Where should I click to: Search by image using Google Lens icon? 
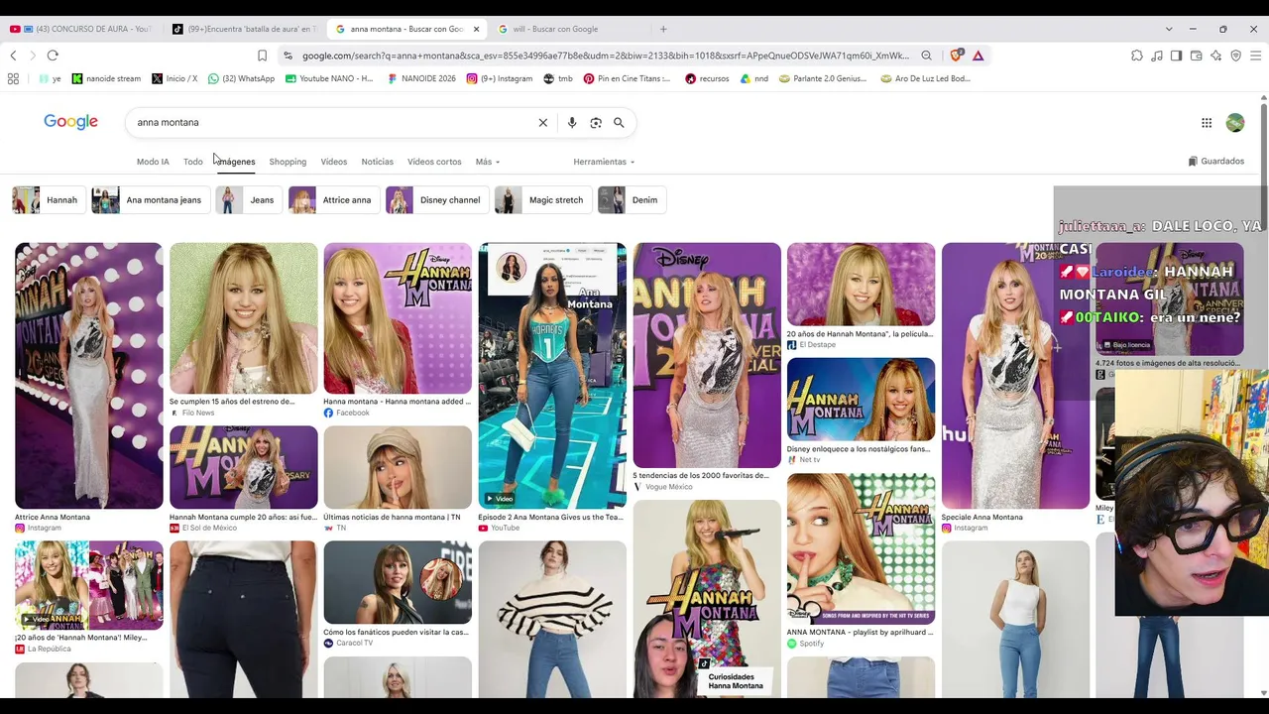coord(596,123)
